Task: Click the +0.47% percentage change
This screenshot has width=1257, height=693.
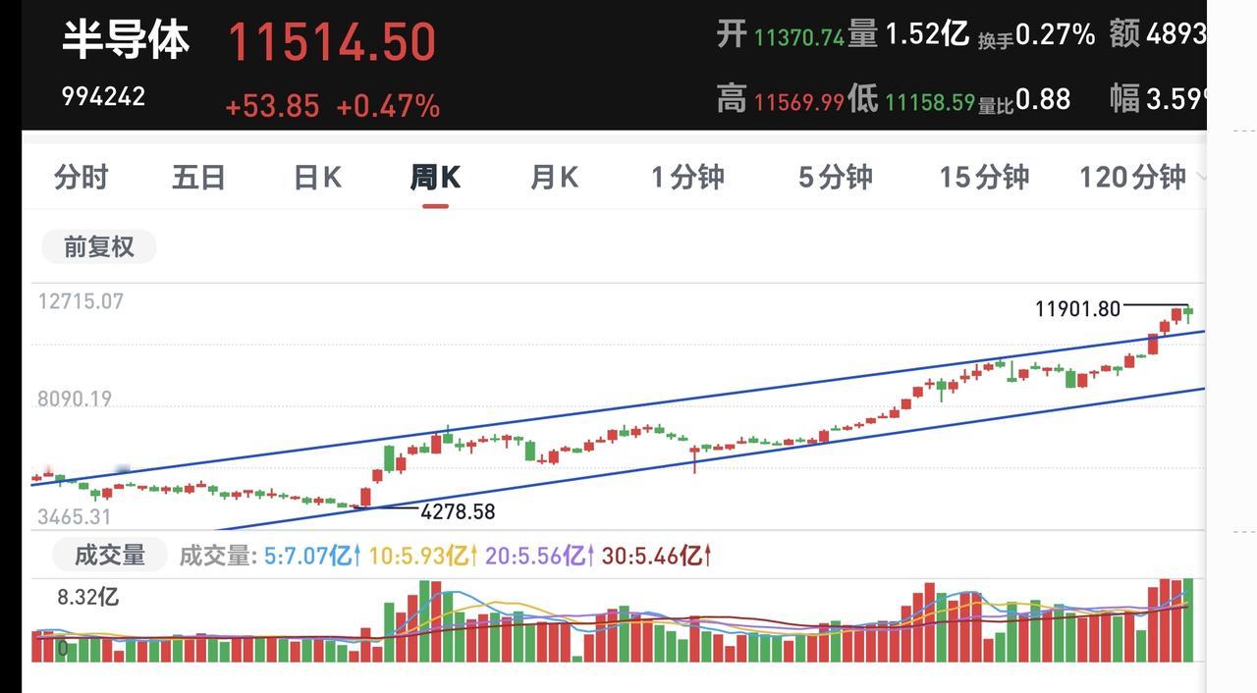Action: click(388, 106)
